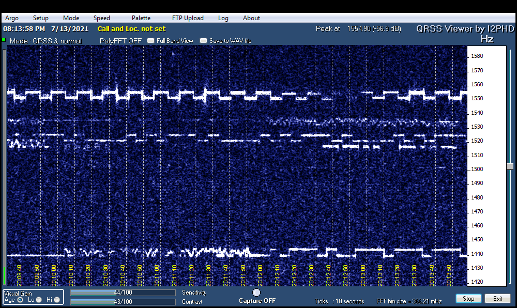The width and height of the screenshot is (517, 308).
Task: Open the Mode menu
Action: tap(71, 18)
